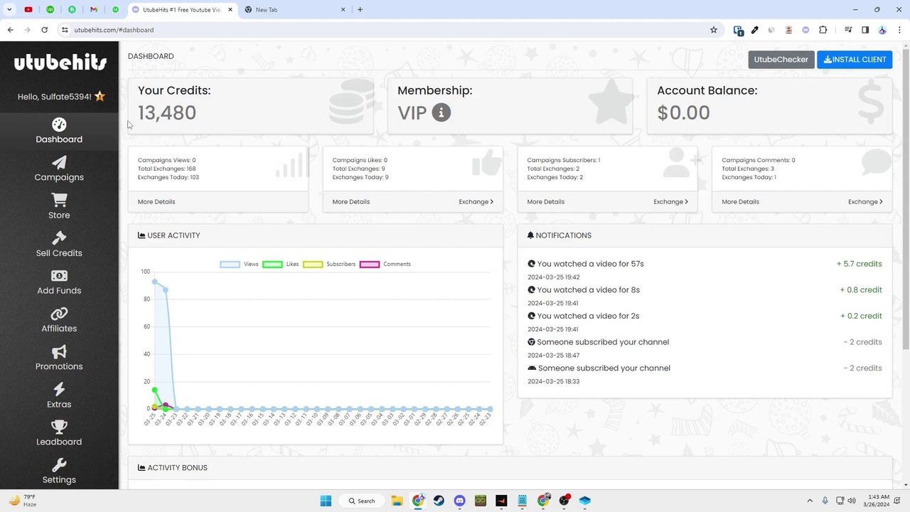The image size is (910, 512).
Task: Open the media controls icon in Chrome toolbar
Action: [848, 30]
